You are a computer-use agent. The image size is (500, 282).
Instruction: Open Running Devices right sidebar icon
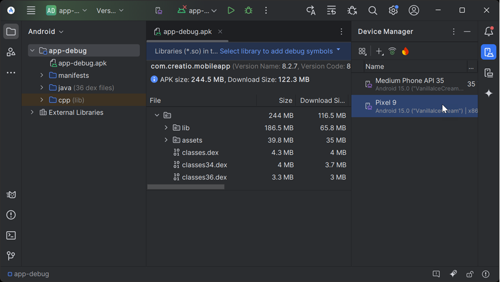[488, 73]
